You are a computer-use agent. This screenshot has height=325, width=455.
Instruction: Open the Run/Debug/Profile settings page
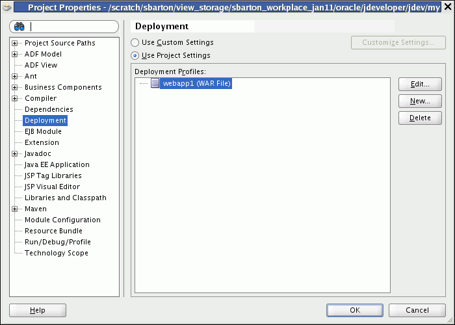tap(58, 242)
